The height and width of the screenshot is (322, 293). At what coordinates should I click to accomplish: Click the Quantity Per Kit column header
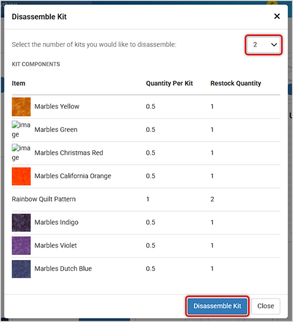169,83
